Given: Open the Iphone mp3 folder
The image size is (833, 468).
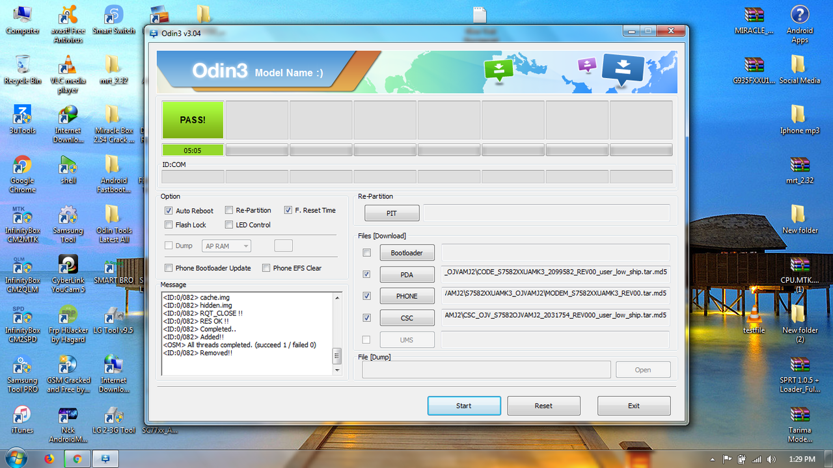Looking at the screenshot, I should pos(799,120).
